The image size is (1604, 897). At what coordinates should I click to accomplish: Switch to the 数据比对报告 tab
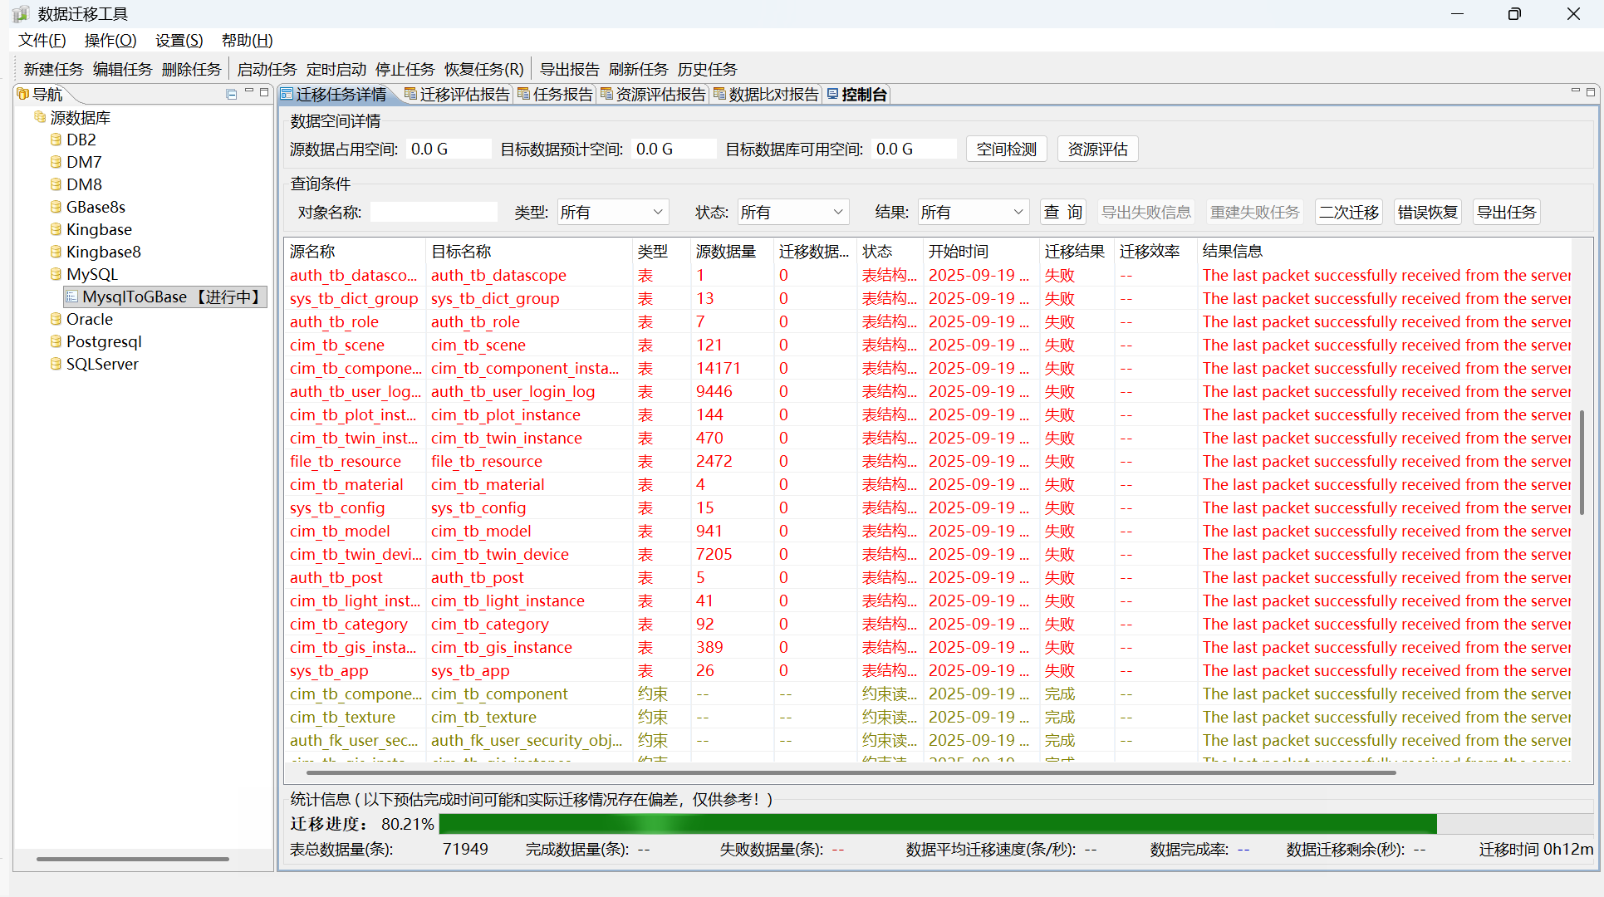click(767, 95)
